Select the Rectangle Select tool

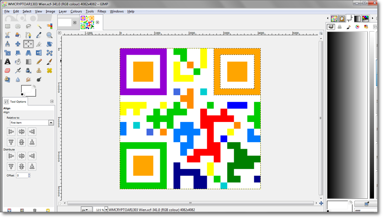click(x=7, y=26)
